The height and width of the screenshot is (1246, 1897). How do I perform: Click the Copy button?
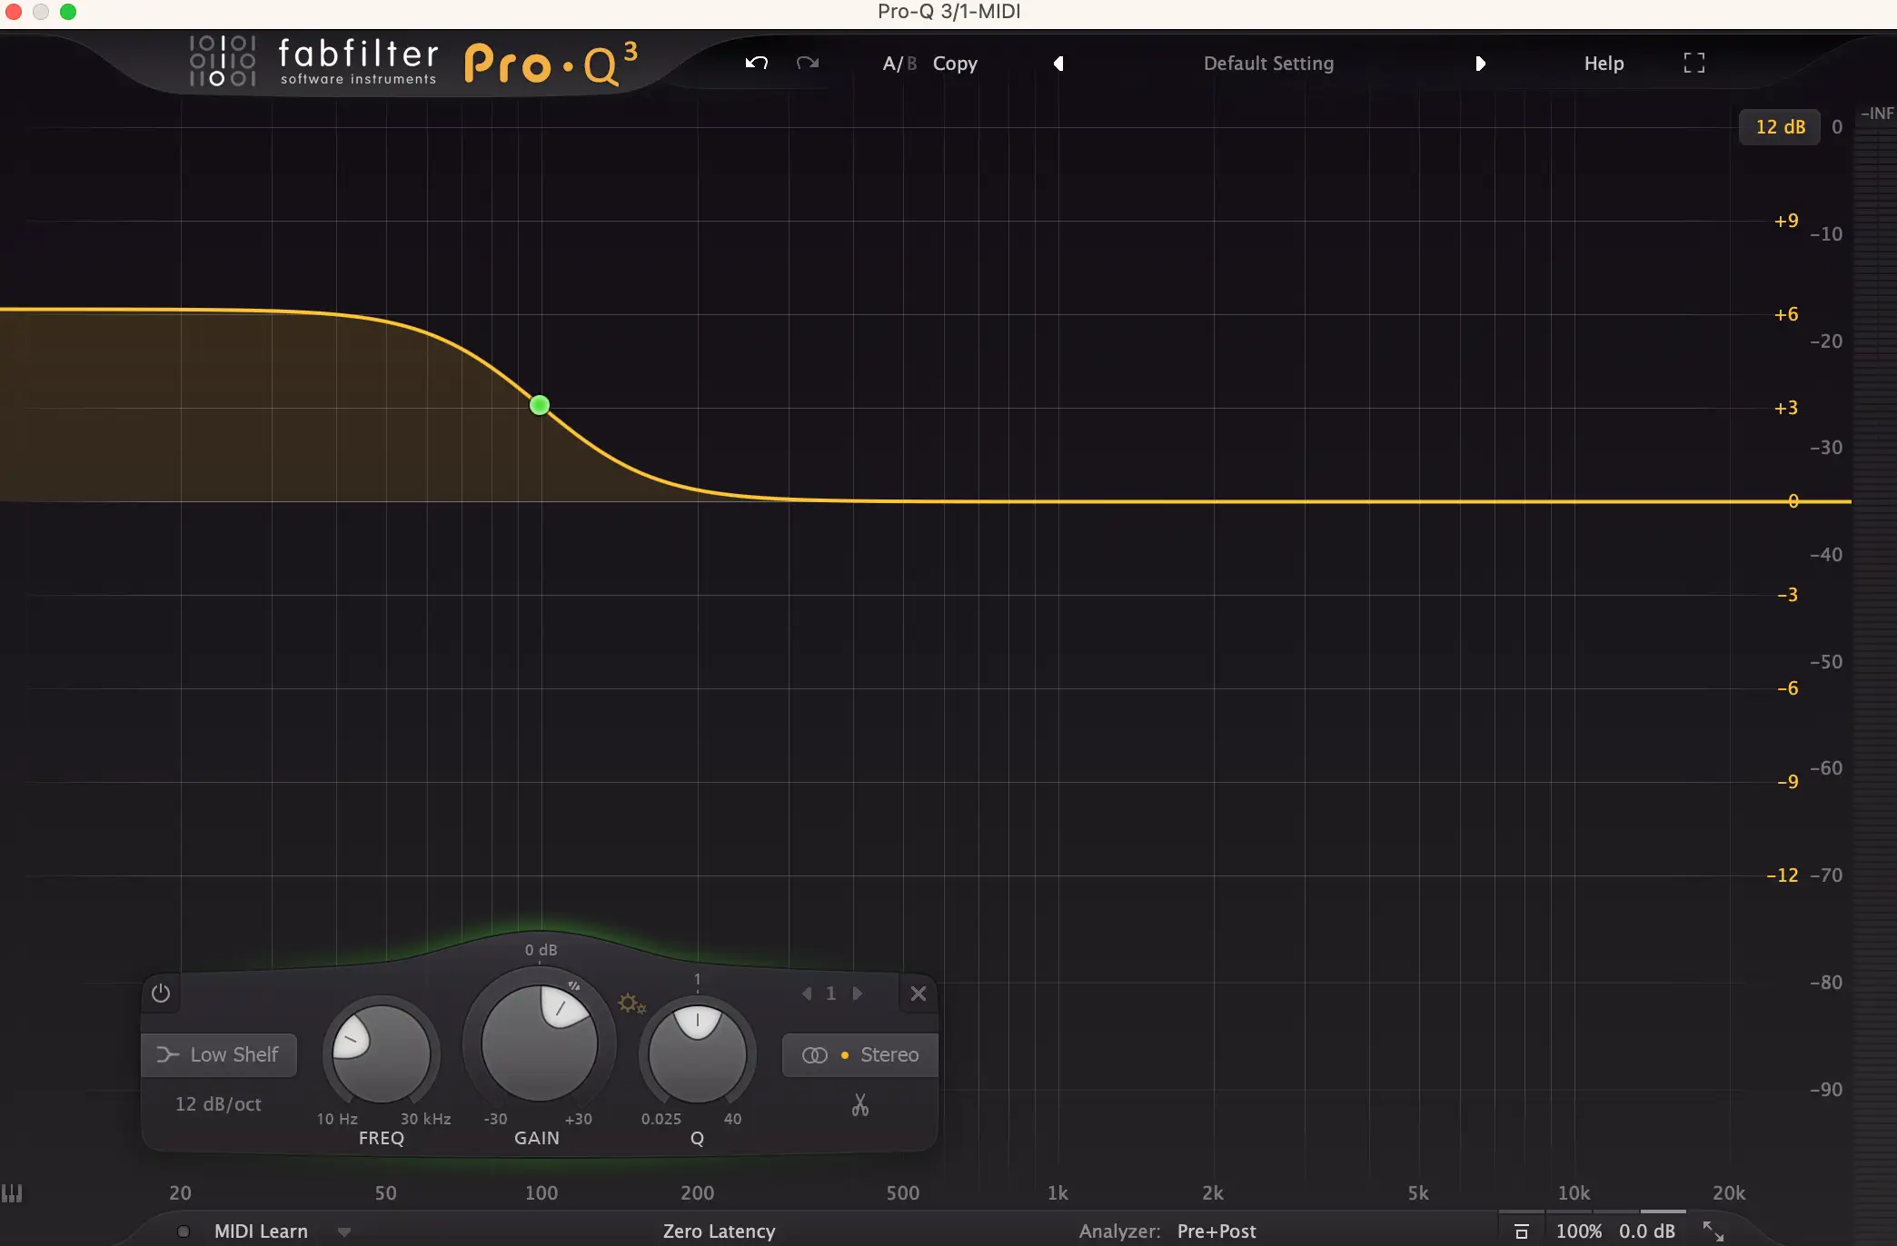click(x=955, y=64)
